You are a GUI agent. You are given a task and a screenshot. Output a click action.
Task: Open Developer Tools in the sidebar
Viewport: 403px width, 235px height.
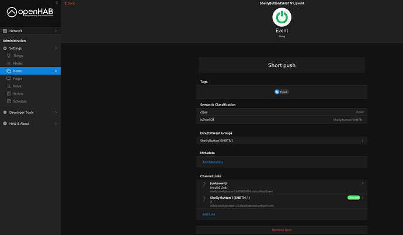pos(30,113)
